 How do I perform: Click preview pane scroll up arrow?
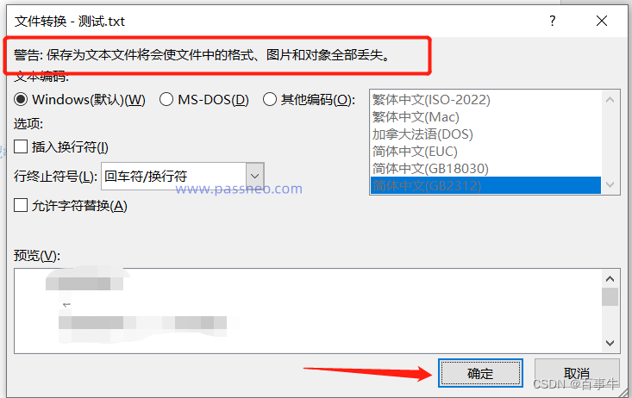(610, 279)
